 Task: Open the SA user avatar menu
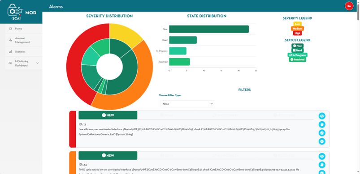[349, 6]
